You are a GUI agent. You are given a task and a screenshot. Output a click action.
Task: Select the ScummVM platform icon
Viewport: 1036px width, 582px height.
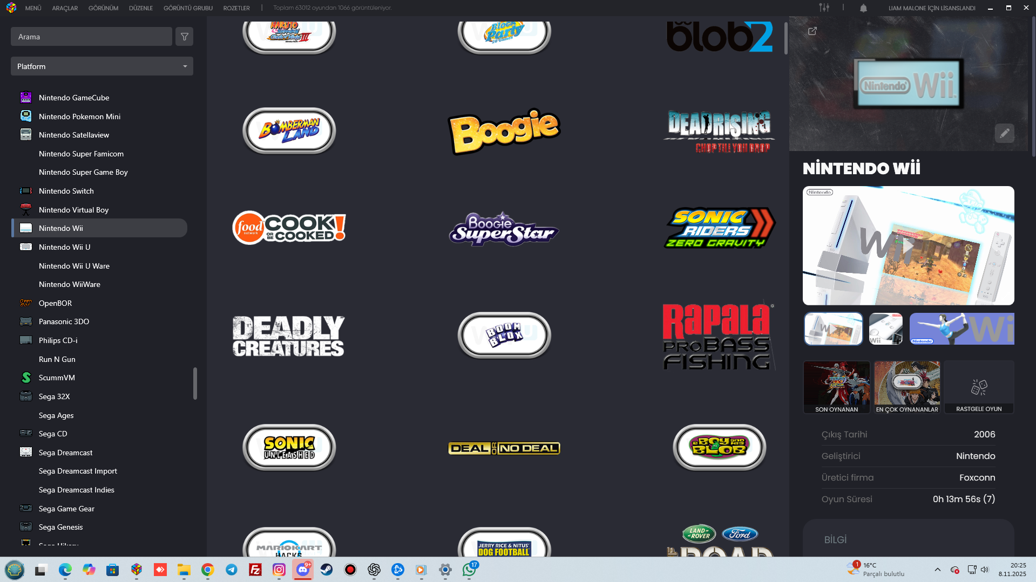[x=26, y=378]
